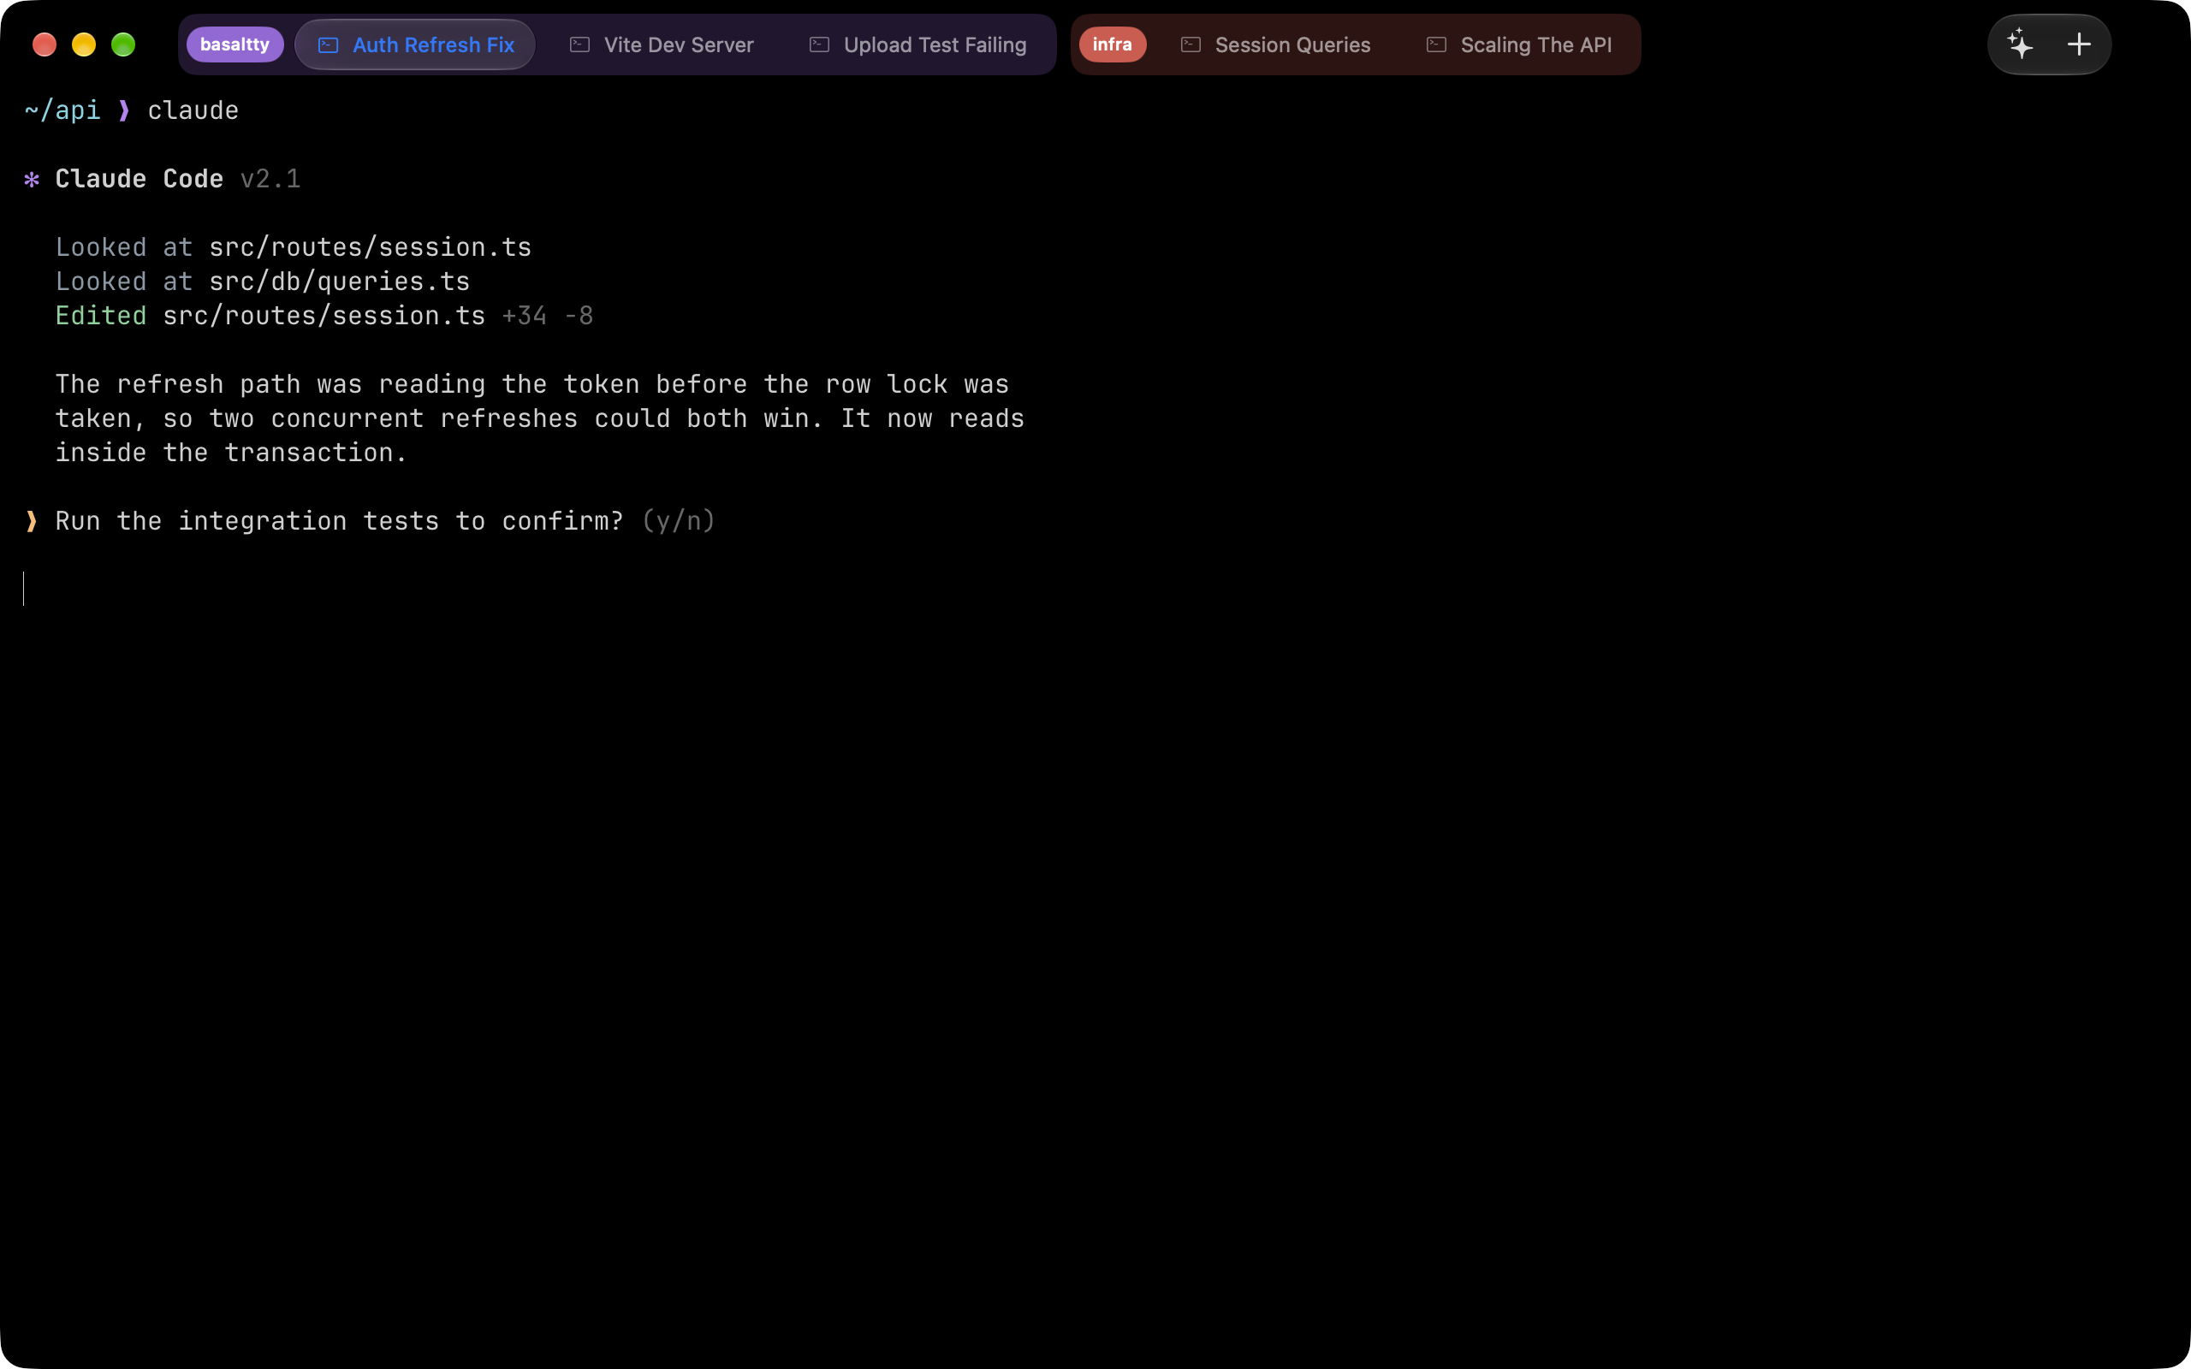Click the purple shell prompt chevron after ~/api
This screenshot has height=1369, width=2191.
click(x=124, y=110)
